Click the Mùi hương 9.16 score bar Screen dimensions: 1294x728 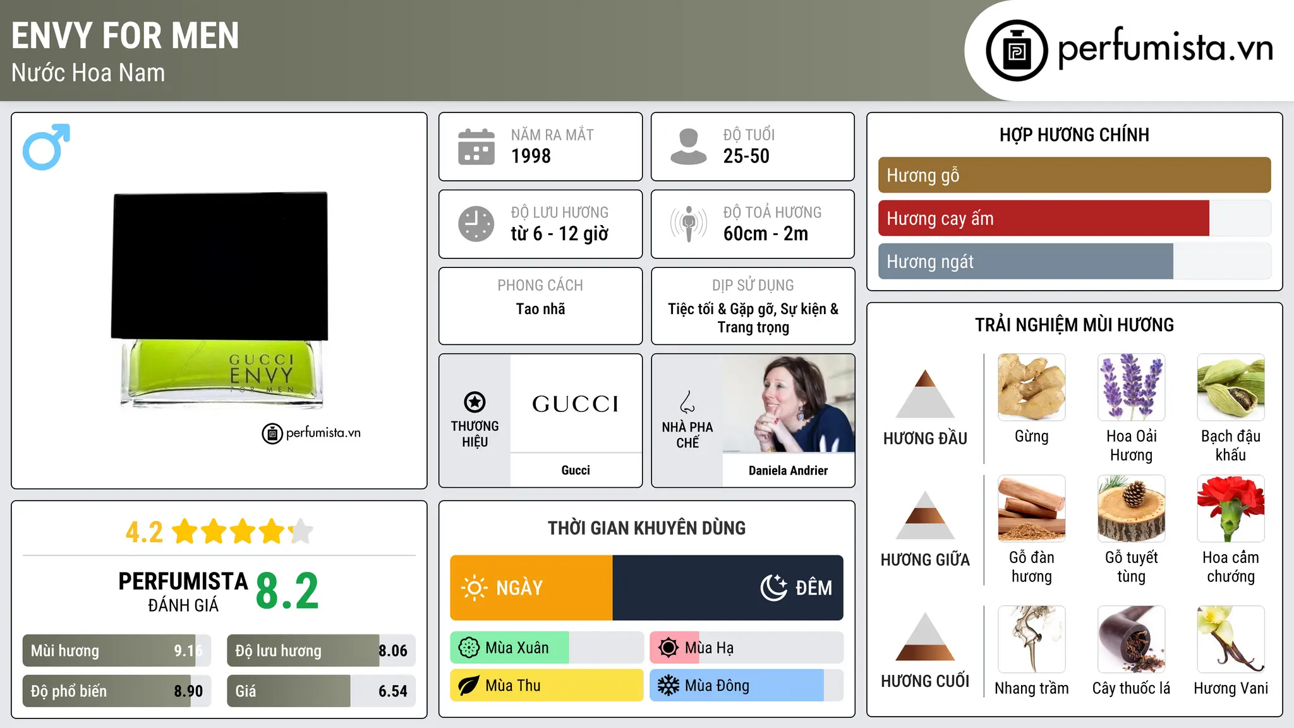(x=117, y=650)
